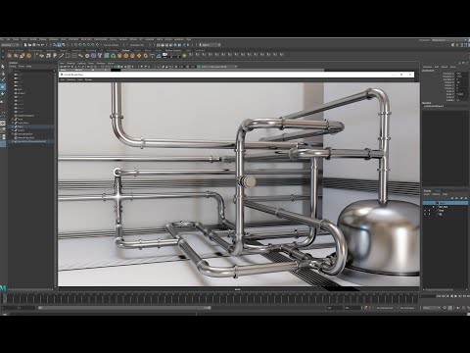The width and height of the screenshot is (470, 353).
Task: Pick the Rotate tool in the toolbox
Action: click(x=3, y=94)
